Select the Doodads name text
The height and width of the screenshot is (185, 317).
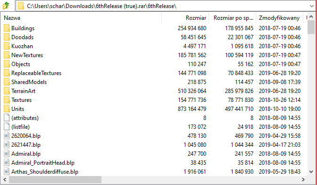(23, 37)
